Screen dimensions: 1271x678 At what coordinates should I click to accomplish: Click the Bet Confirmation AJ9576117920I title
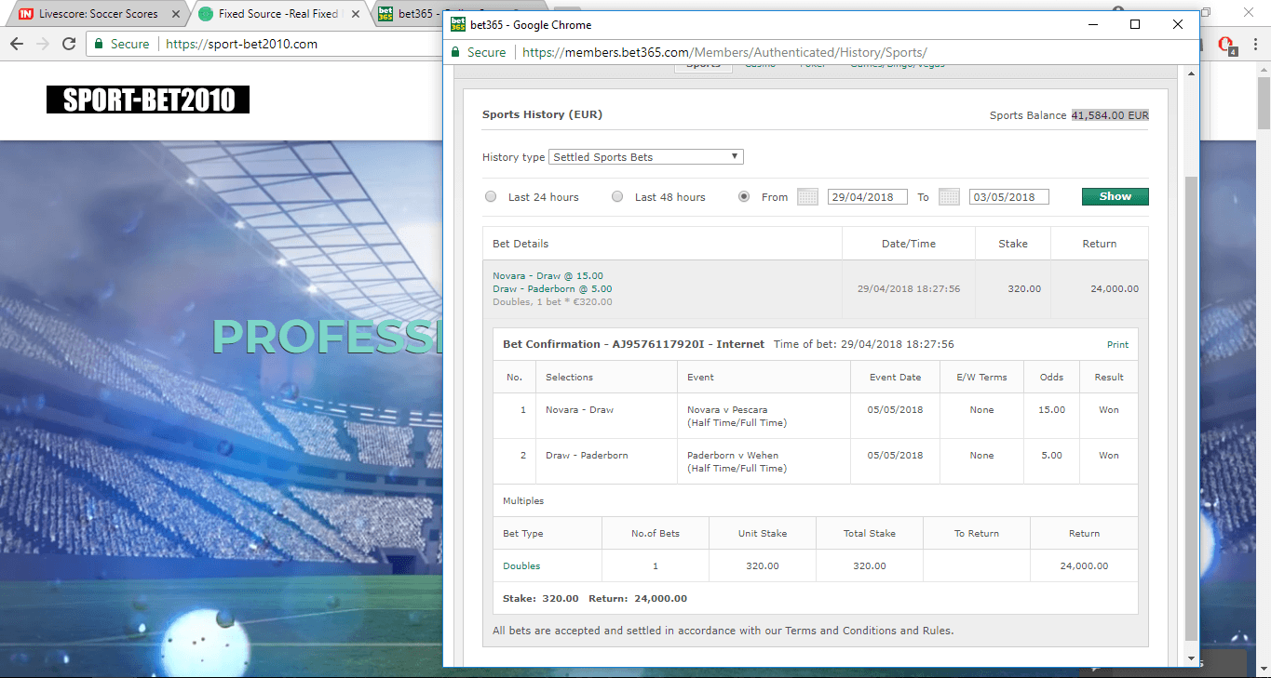[x=633, y=344]
